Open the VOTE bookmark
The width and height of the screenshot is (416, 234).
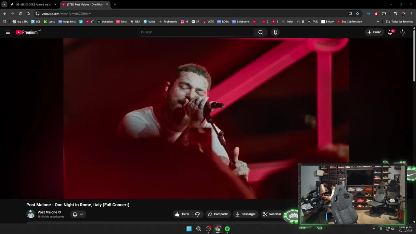click(208, 22)
